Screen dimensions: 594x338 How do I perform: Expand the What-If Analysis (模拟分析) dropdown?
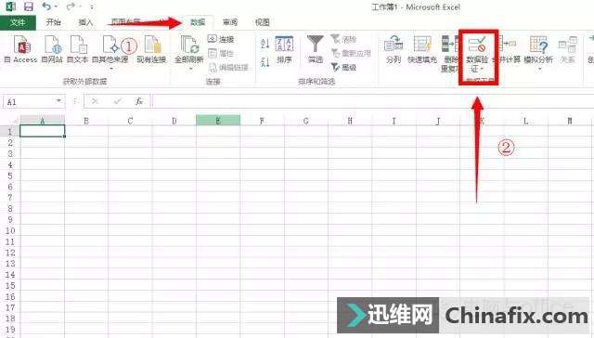538,69
